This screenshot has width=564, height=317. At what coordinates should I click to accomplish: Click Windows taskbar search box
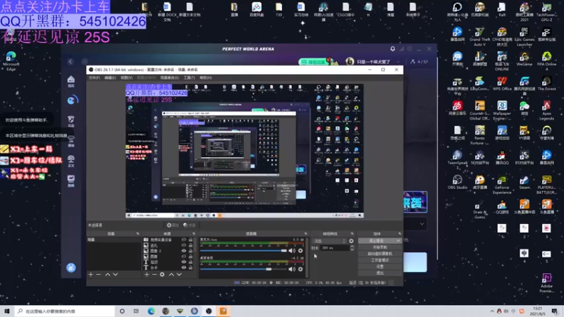pos(65,311)
